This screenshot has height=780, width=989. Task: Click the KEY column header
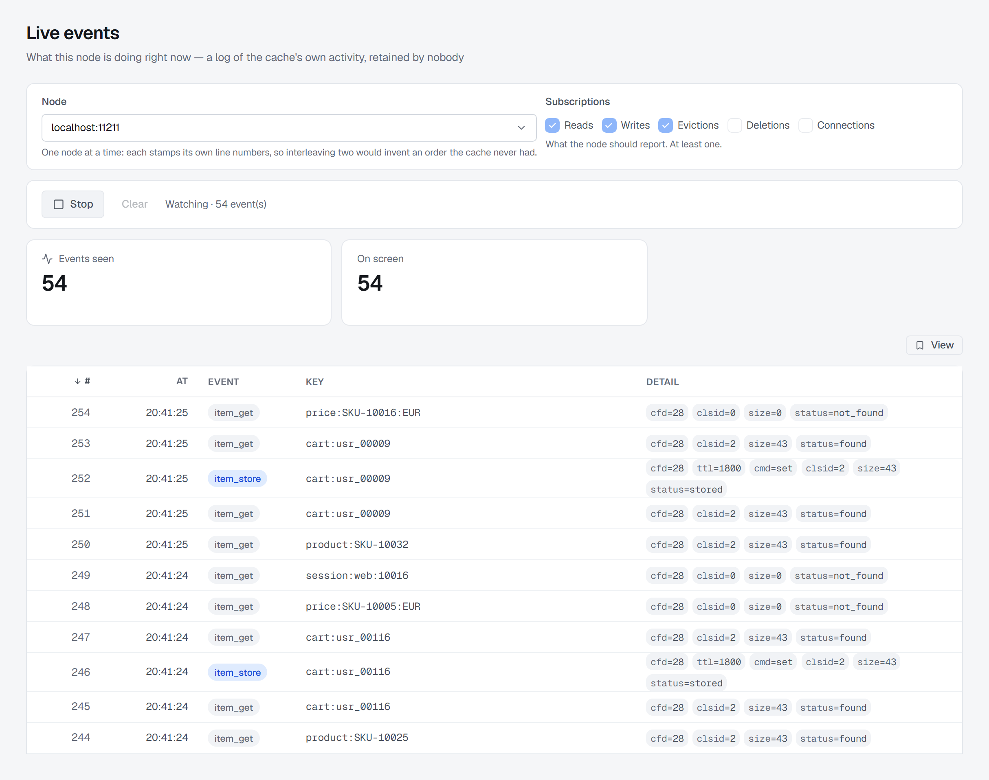click(315, 382)
